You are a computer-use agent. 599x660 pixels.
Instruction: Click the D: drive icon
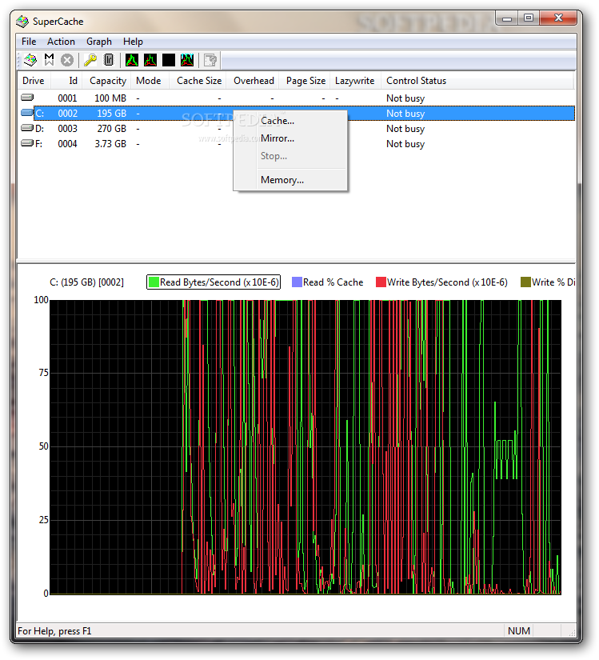27,127
